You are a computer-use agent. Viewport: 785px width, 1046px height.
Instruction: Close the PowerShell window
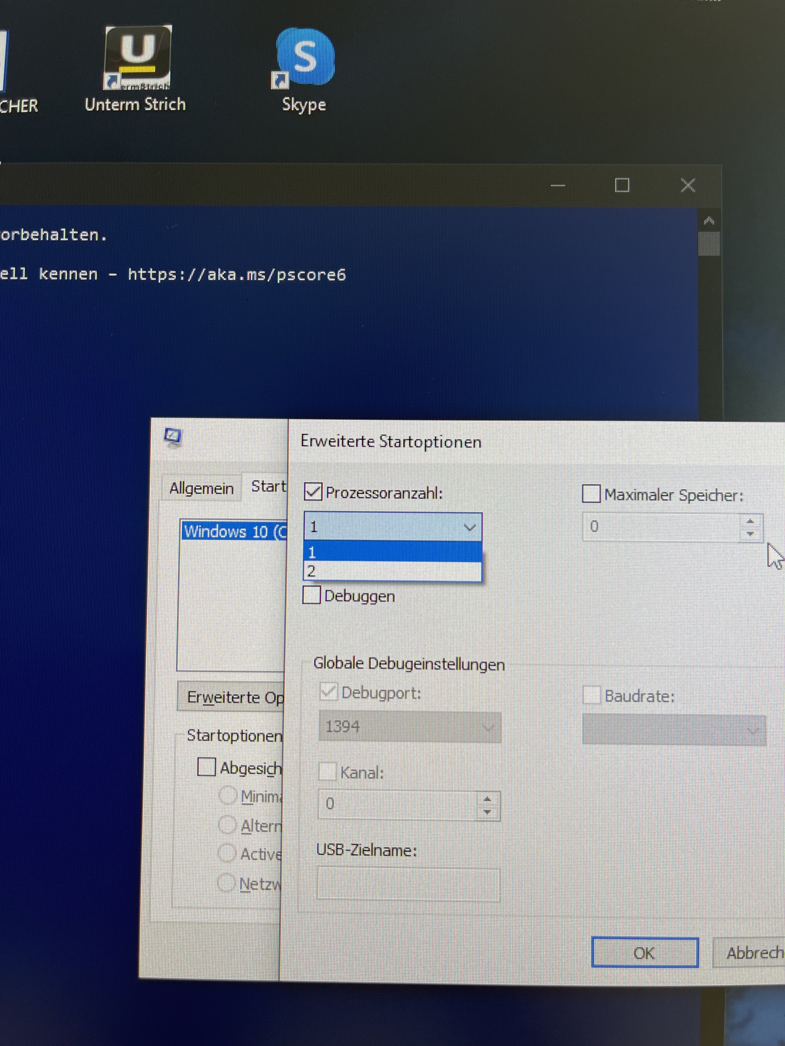pos(688,185)
